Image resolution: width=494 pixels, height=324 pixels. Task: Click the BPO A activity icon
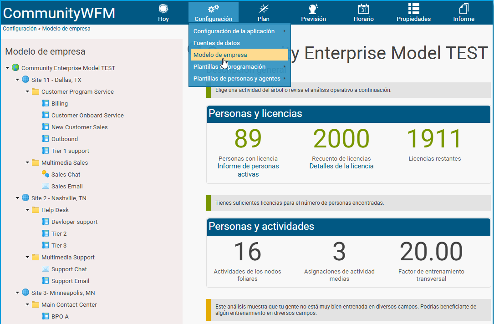pyautogui.click(x=46, y=316)
